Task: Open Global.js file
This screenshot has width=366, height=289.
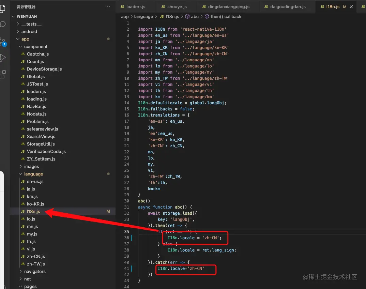Action: coord(36,76)
